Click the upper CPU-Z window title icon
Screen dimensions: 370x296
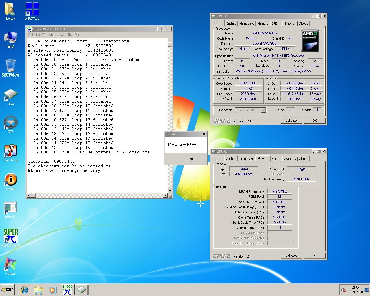213,16
